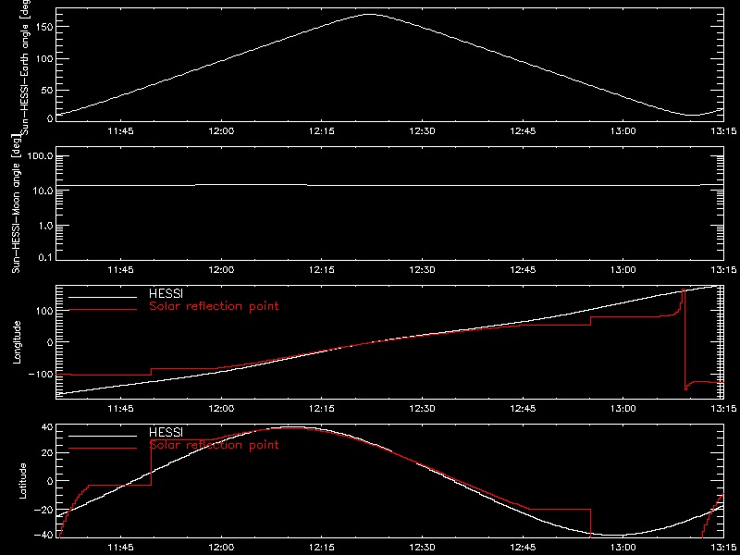Click red legend line sample in Longitude plot

click(x=103, y=310)
